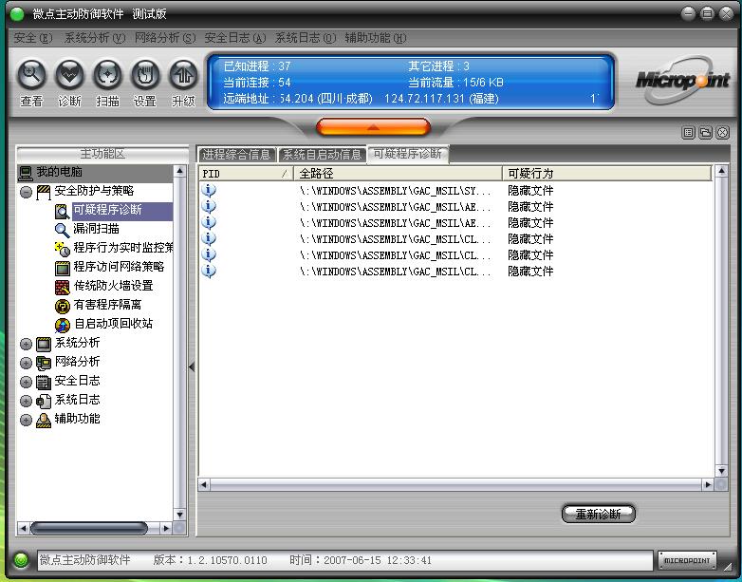Click the green orb in title bar
Viewport: 742px width, 582px height.
(17, 13)
